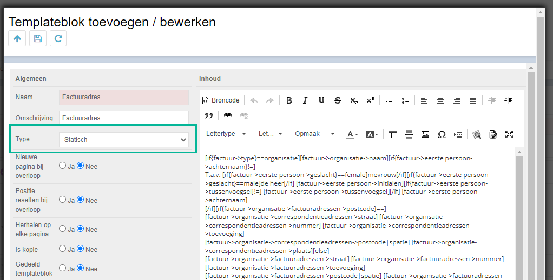This screenshot has width=553, height=280.
Task: Insert a numbered list
Action: (x=389, y=100)
